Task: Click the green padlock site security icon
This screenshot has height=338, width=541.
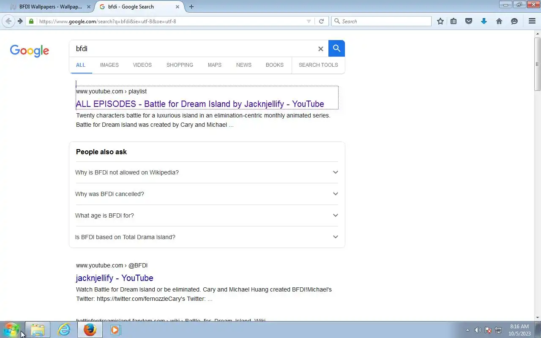Action: (31, 21)
